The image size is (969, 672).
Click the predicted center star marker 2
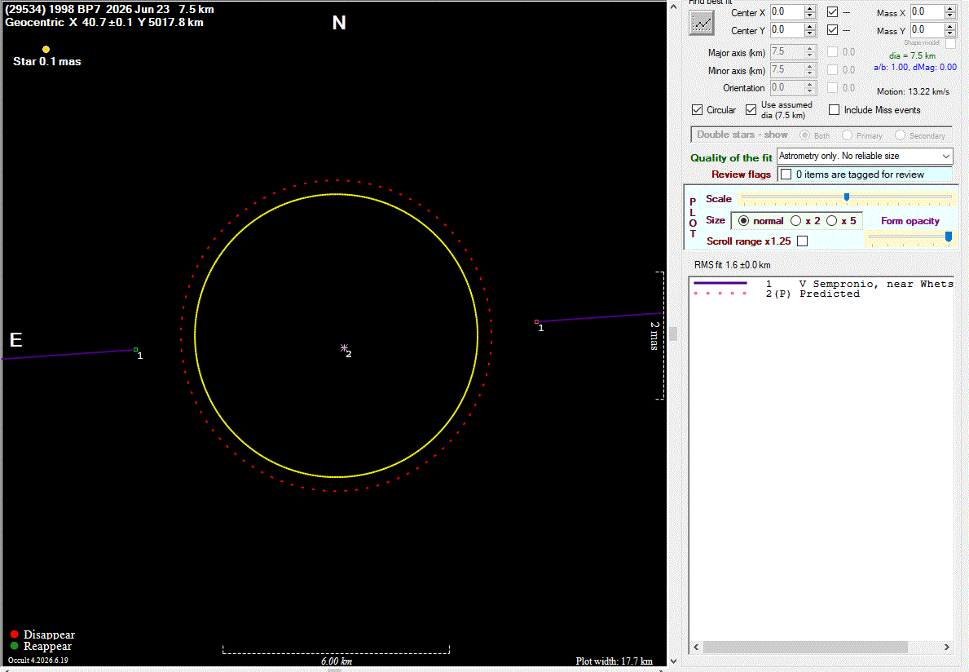(x=344, y=348)
